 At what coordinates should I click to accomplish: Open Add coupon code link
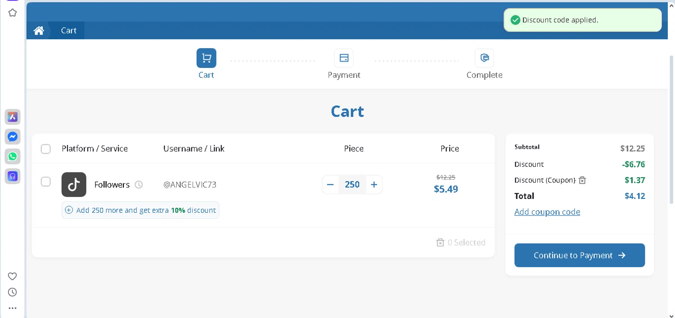click(x=547, y=212)
